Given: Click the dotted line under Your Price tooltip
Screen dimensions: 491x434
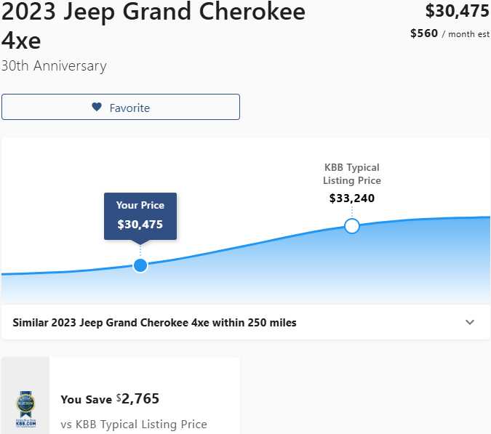Looking at the screenshot, I should [140, 249].
